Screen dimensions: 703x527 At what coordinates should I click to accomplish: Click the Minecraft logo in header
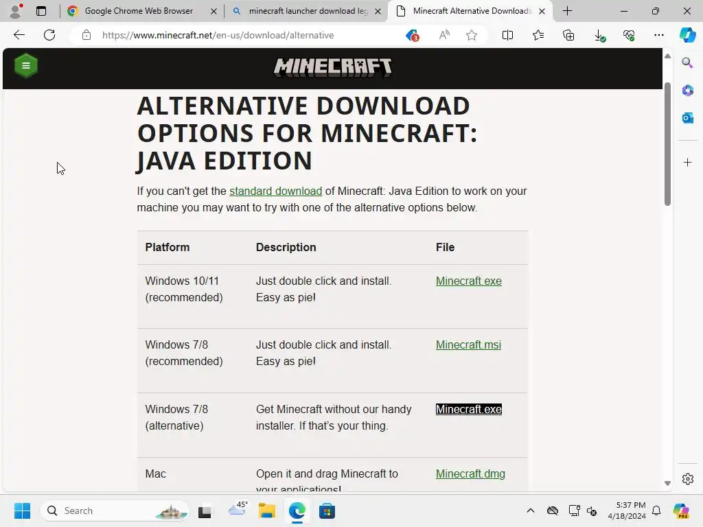tap(333, 68)
